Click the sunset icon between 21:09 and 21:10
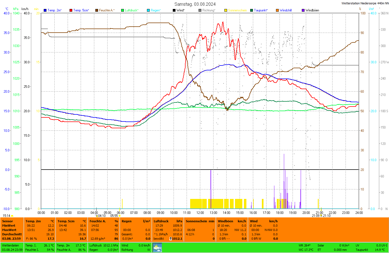 pos(321,216)
